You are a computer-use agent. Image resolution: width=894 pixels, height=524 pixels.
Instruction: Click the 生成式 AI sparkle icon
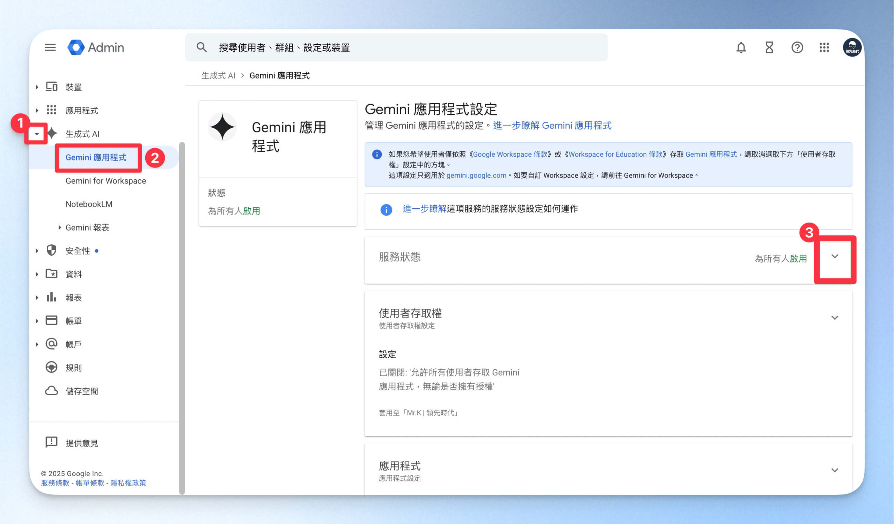coord(52,133)
